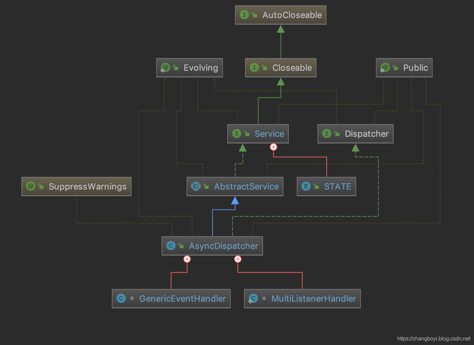Image resolution: width=474 pixels, height=345 pixels.
Task: Click the public visibility lock icon on AutoCloseable
Action: [254, 15]
